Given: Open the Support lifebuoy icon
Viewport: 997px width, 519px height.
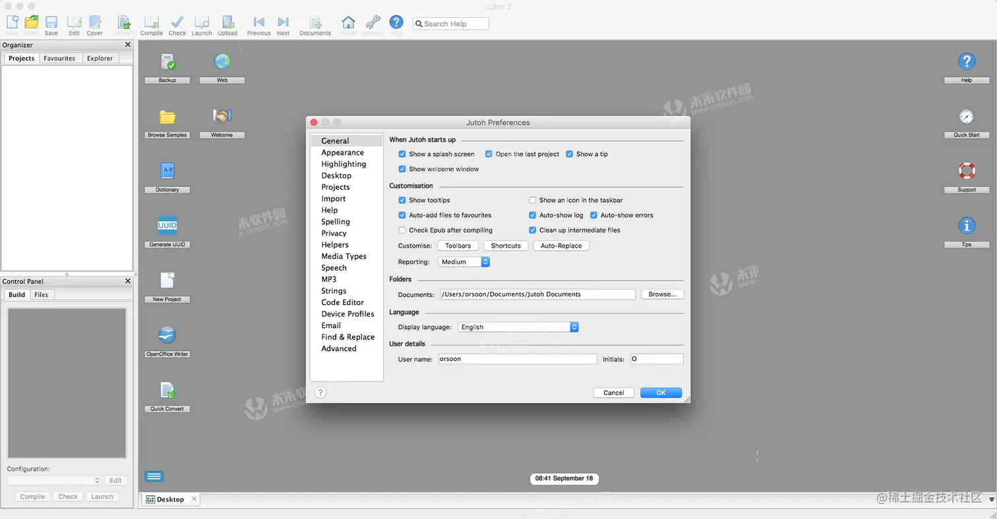Looking at the screenshot, I should tap(967, 171).
